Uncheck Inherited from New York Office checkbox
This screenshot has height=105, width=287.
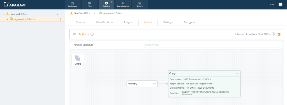point(279,34)
